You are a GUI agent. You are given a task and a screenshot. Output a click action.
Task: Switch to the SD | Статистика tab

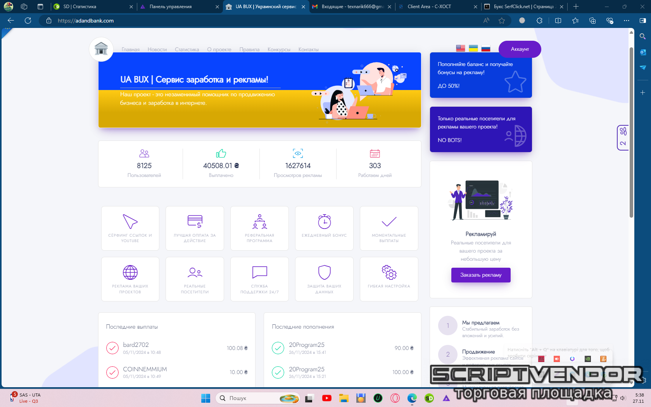tap(93, 7)
